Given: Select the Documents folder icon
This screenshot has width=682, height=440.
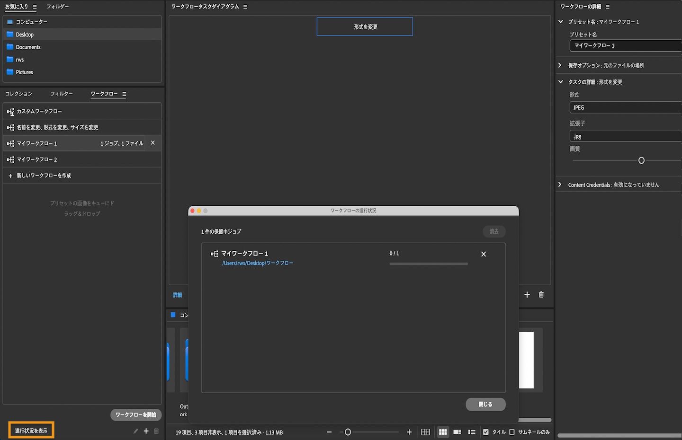Looking at the screenshot, I should tap(10, 47).
